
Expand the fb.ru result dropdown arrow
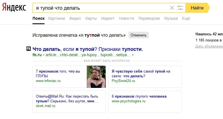pyautogui.click(x=133, y=55)
